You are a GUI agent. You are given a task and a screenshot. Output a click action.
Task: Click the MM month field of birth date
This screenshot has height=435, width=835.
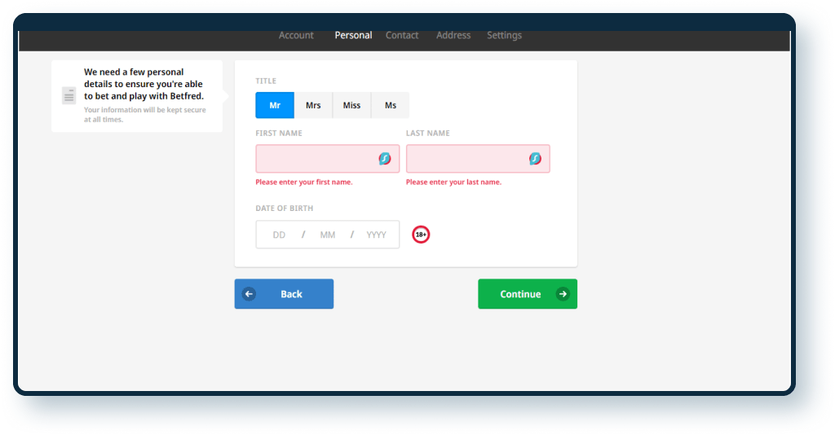pyautogui.click(x=328, y=235)
